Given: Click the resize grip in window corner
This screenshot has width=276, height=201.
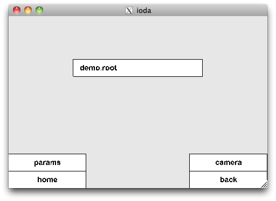Looking at the screenshot, I should click(264, 185).
